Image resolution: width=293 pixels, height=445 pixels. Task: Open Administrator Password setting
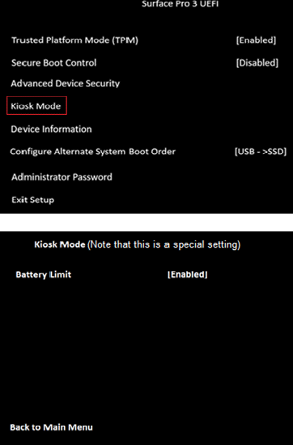tap(62, 177)
